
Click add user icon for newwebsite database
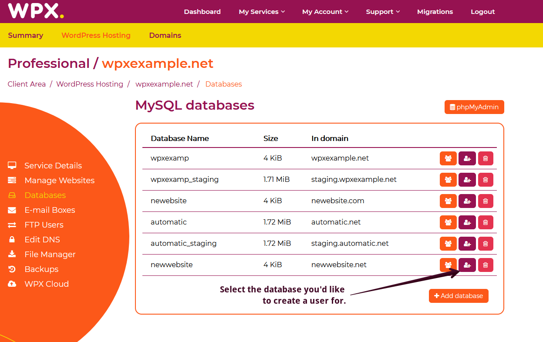467,265
